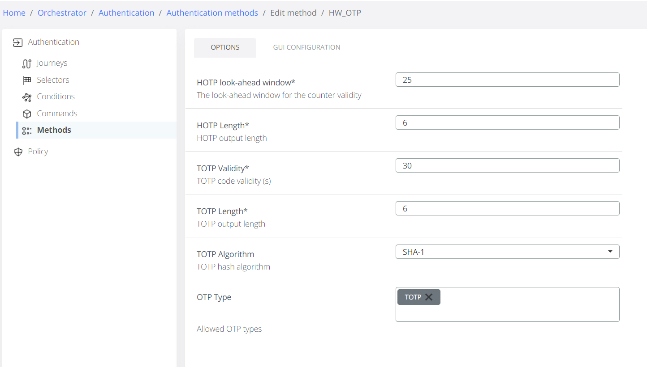Screen dimensions: 647x367
Task: Open the Selectors section icon
Action: pyautogui.click(x=27, y=80)
